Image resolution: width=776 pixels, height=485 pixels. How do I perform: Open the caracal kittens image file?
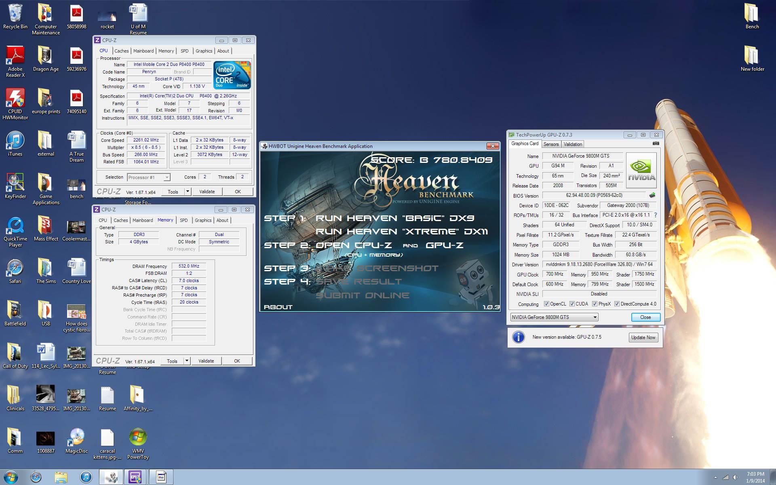click(x=107, y=444)
